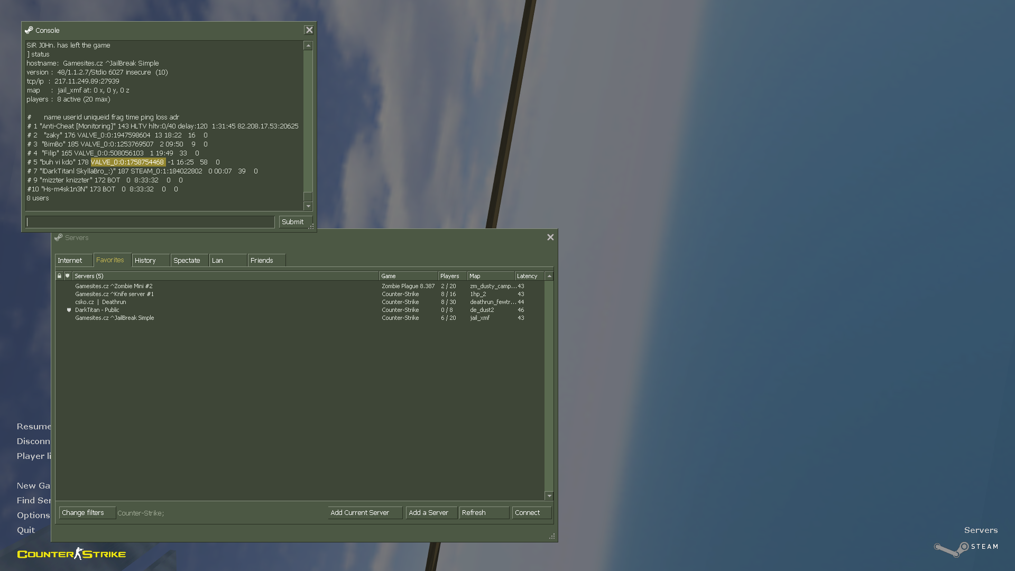Viewport: 1015px width, 571px height.
Task: Sort servers by the Players column
Action: click(x=452, y=276)
